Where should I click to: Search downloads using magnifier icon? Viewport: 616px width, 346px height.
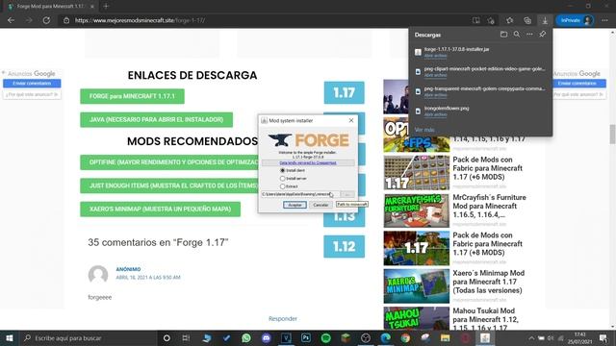pos(517,35)
